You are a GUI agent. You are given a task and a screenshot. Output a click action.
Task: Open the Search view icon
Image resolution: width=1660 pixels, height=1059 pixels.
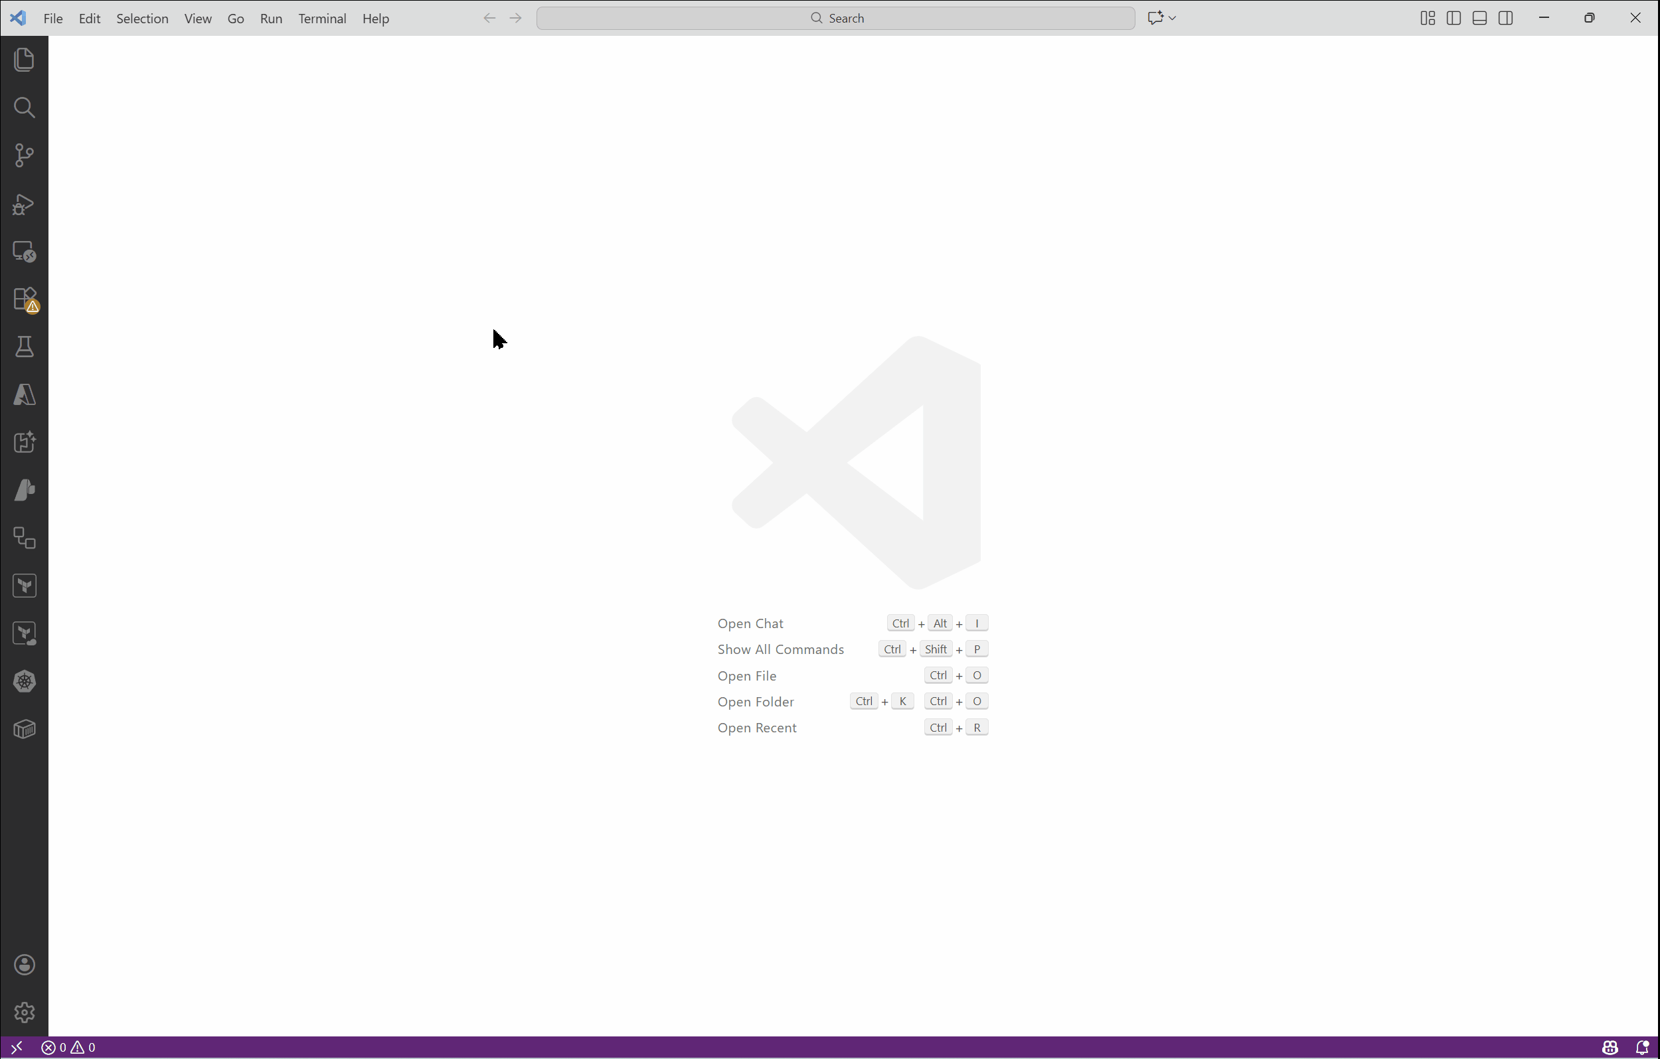click(x=24, y=108)
